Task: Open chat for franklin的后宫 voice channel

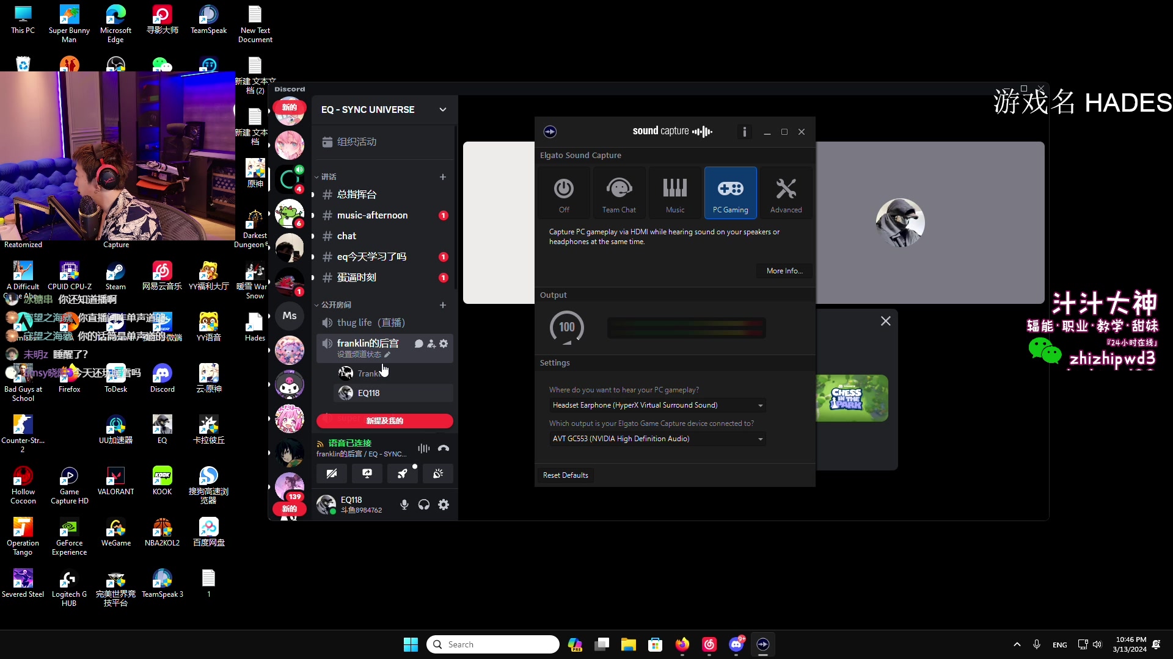Action: coord(418,344)
